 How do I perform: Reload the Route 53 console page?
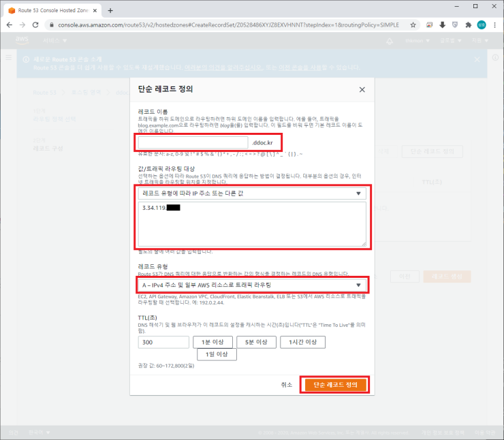pos(37,25)
